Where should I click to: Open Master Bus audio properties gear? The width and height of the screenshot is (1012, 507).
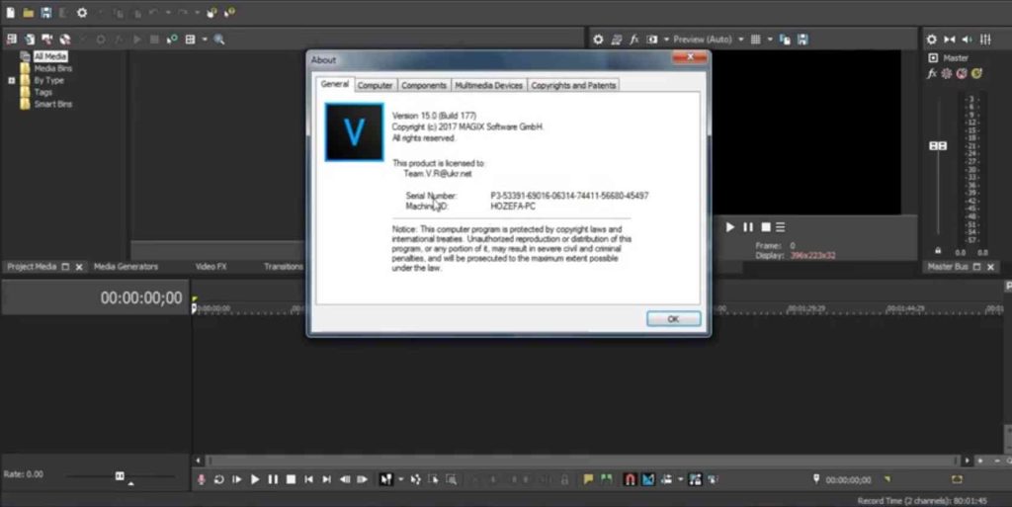[931, 40]
